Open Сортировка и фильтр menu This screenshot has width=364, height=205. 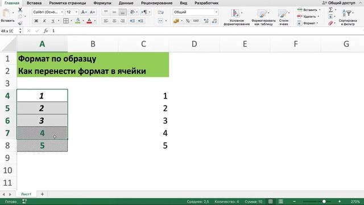[x=348, y=17]
